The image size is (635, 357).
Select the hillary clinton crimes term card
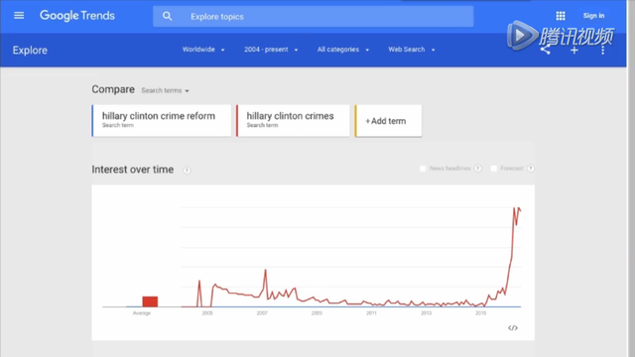[x=294, y=121]
